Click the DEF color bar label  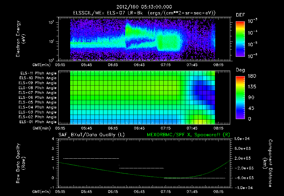[240, 15]
